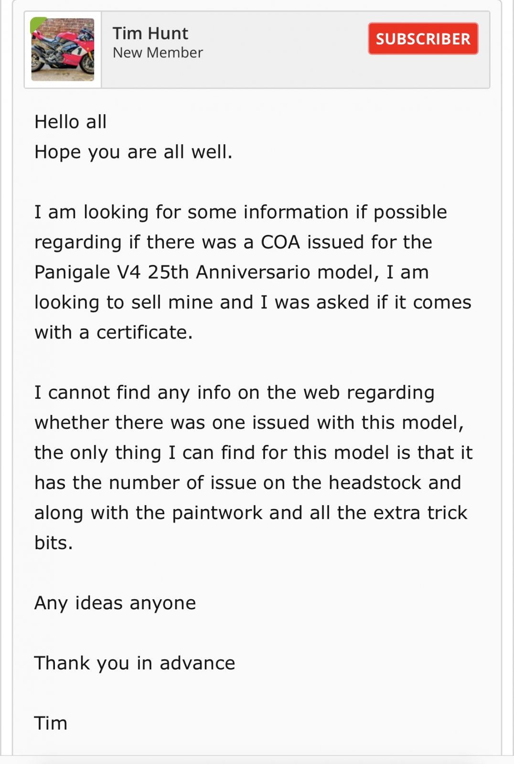Click the word "paintwork" in the post
Image resolution: width=514 pixels, height=764 pixels.
click(x=217, y=513)
